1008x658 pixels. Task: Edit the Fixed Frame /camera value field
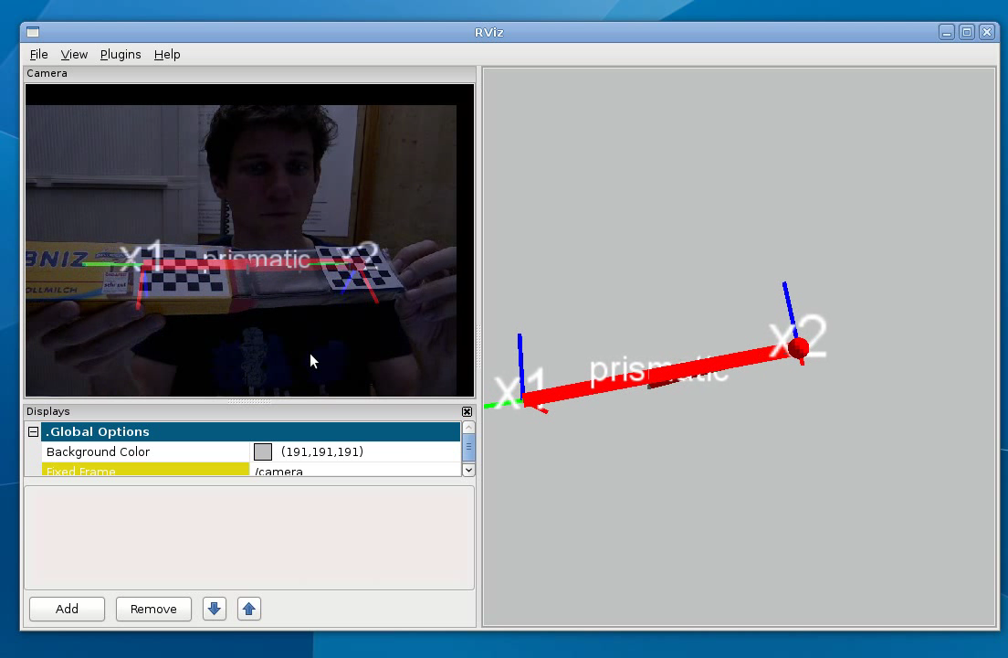[x=354, y=472]
